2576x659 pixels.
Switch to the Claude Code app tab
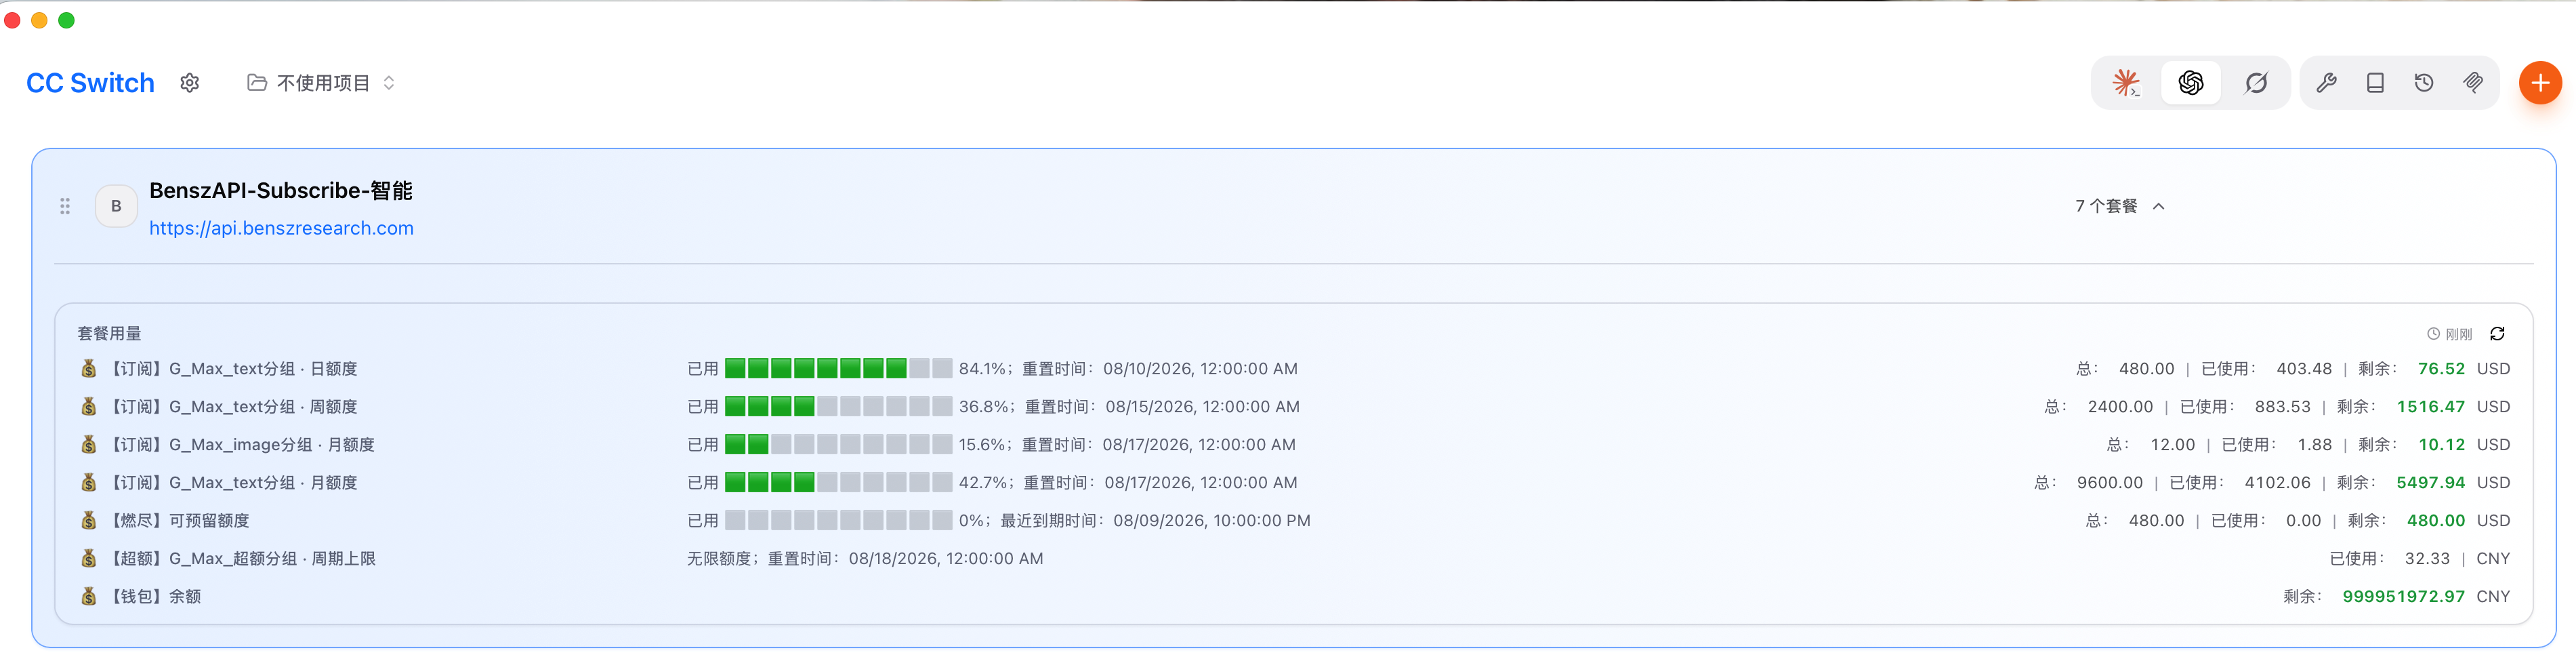2126,83
